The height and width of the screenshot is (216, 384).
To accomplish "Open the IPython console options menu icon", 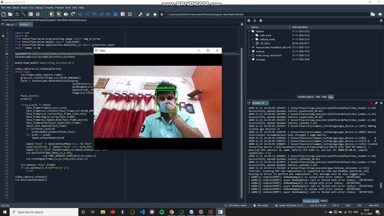I will (381, 103).
